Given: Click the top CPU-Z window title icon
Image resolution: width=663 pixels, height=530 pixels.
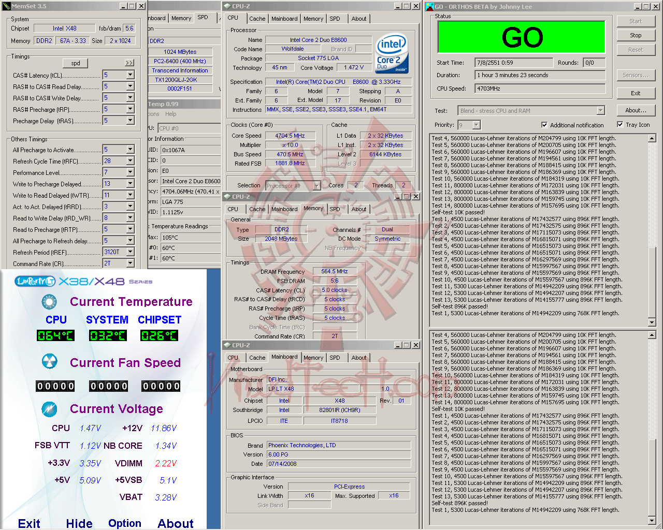Looking at the screenshot, I should tap(227, 6).
